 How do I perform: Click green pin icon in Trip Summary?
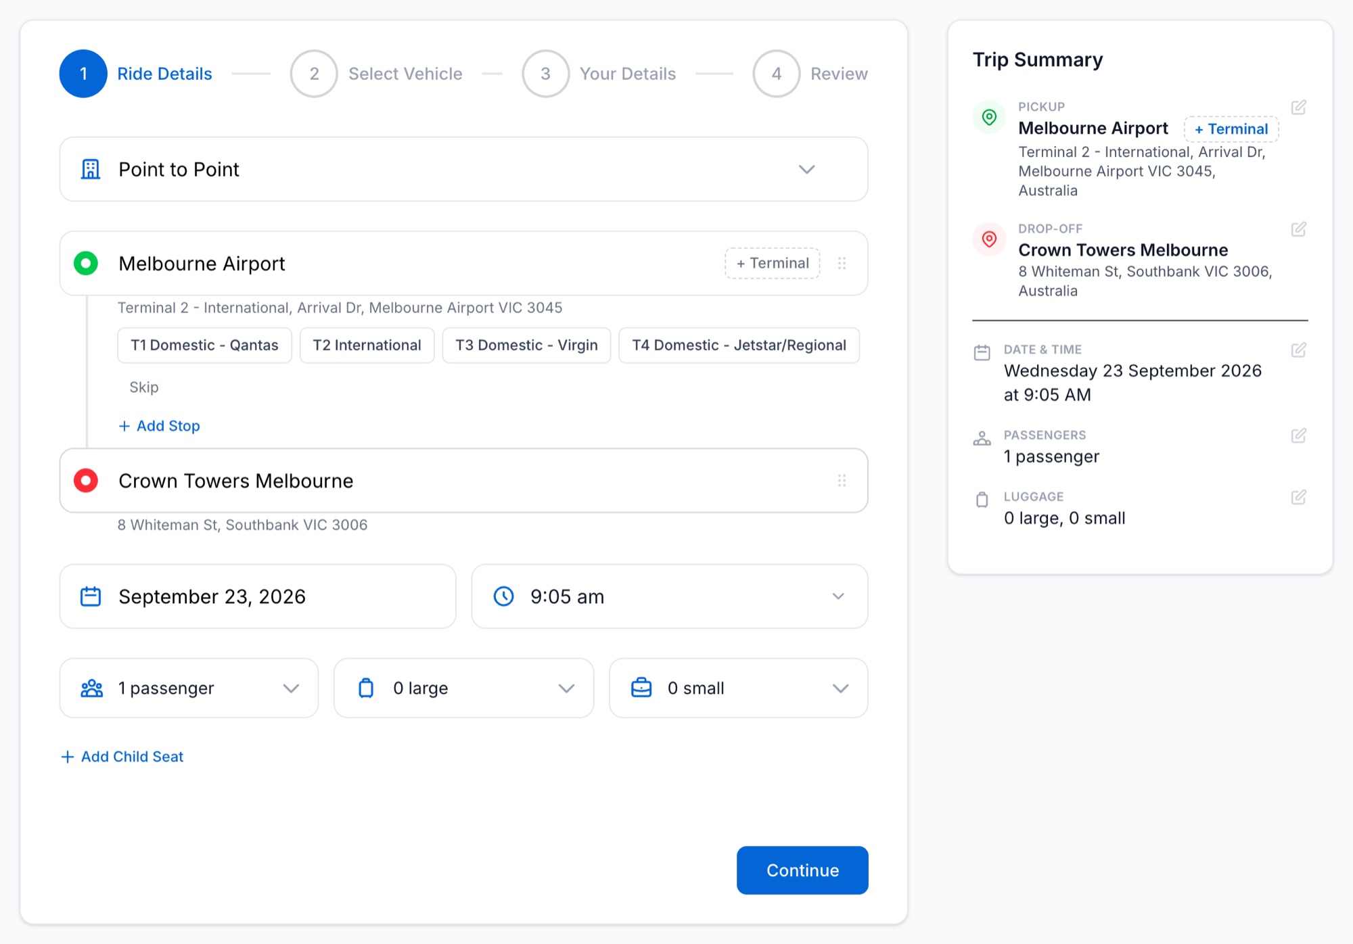click(x=989, y=117)
